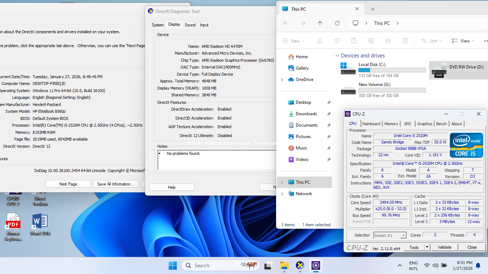Switch to the Memory tab in CPU-Z
This screenshot has height=274, width=488.
pos(391,124)
